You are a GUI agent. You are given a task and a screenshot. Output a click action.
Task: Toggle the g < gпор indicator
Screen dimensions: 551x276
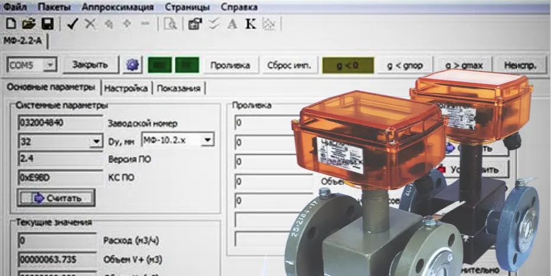(x=405, y=65)
